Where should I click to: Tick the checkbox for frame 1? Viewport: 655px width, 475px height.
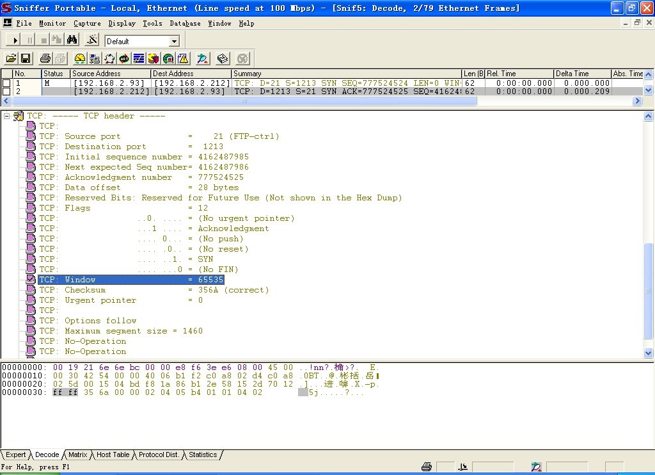point(6,83)
